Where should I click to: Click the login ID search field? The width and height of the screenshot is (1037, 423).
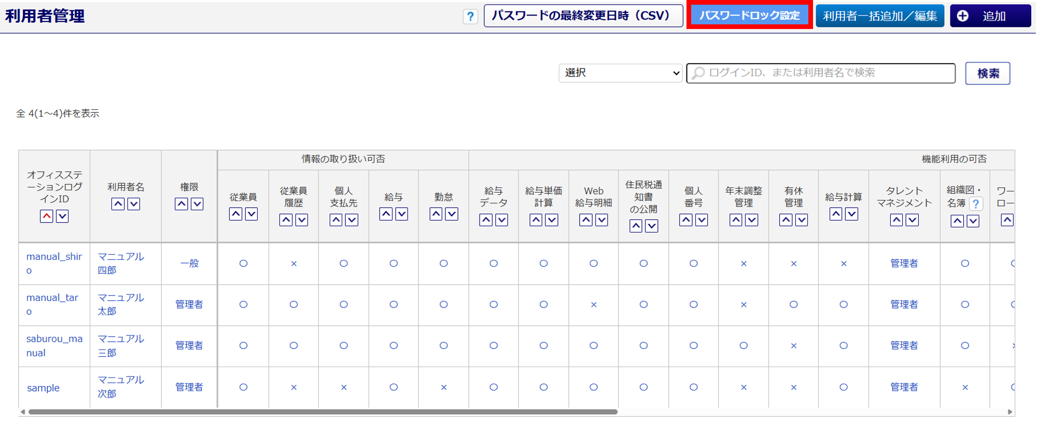tap(824, 73)
